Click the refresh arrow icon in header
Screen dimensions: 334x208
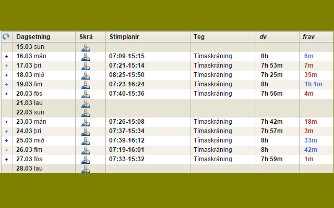6,36
